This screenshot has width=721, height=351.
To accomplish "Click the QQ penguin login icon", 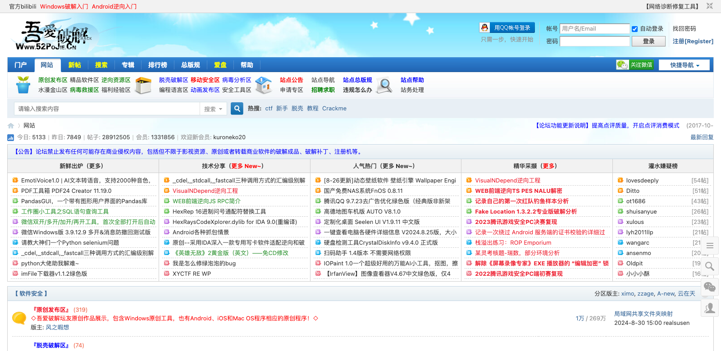I will (x=485, y=27).
